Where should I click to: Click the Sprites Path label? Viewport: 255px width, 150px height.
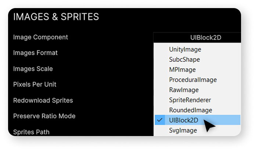click(31, 132)
